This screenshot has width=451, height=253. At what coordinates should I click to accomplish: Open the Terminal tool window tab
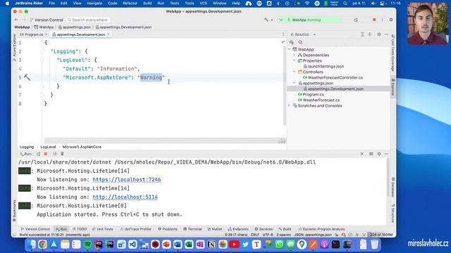tap(192, 229)
